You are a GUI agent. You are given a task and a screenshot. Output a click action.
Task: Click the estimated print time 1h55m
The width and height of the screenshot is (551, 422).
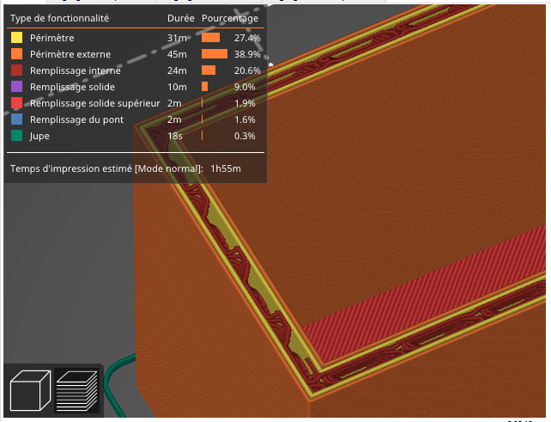tap(226, 168)
